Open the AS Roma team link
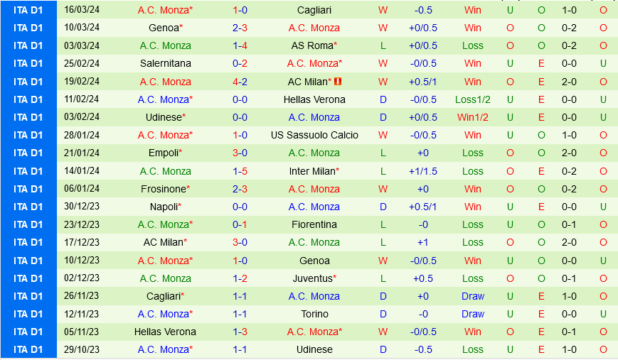This screenshot has height=360, width=618. [312, 45]
